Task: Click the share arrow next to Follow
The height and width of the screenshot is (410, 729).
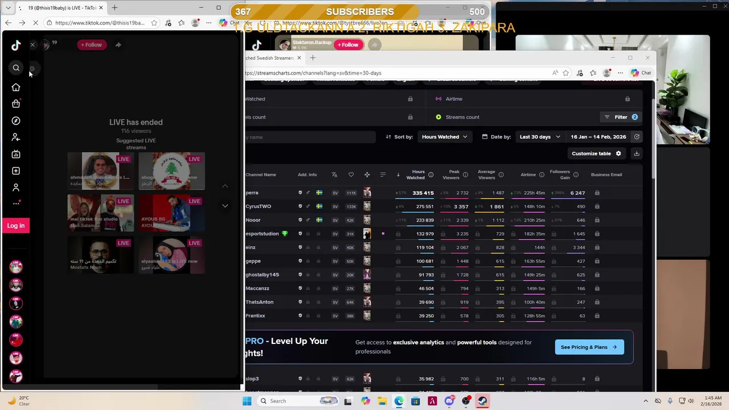Action: coord(118,44)
